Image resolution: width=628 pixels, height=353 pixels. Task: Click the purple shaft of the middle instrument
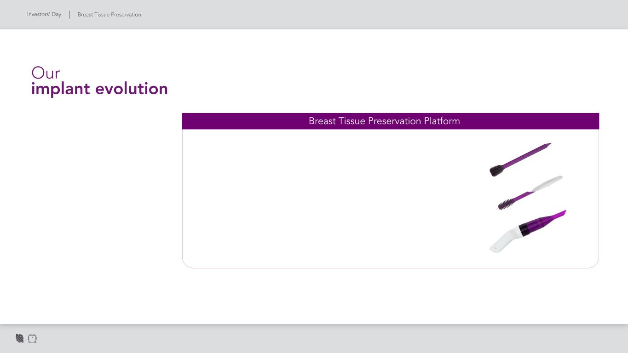pos(522,196)
